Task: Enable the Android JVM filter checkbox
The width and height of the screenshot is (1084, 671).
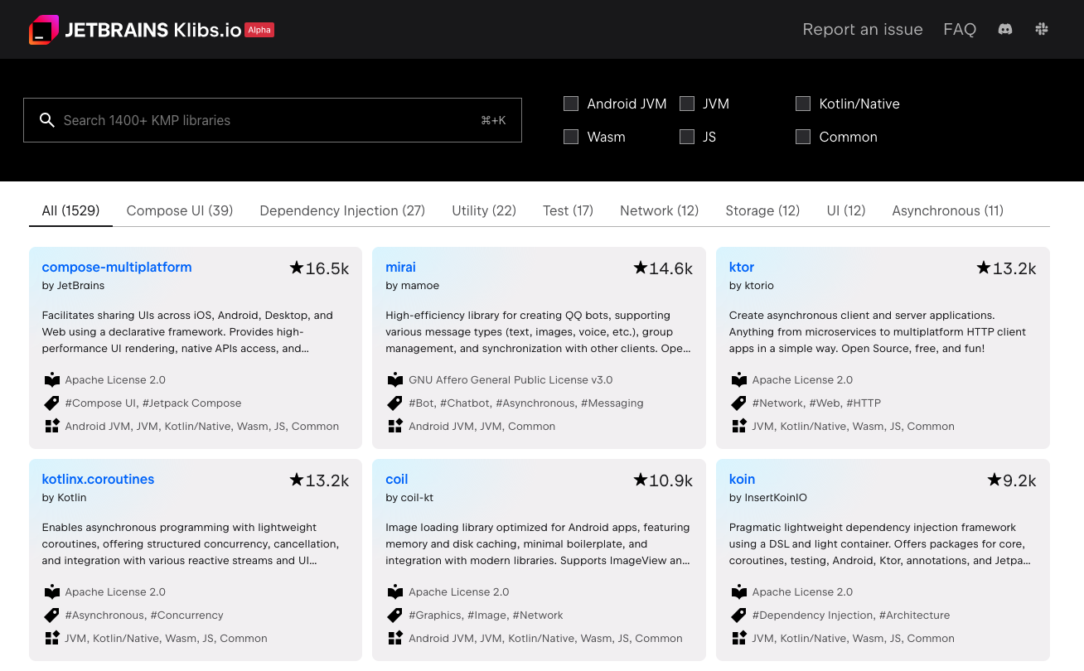Action: point(571,104)
